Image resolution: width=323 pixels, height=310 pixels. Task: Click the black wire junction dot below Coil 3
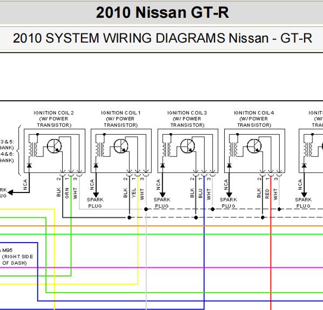(x=196, y=217)
